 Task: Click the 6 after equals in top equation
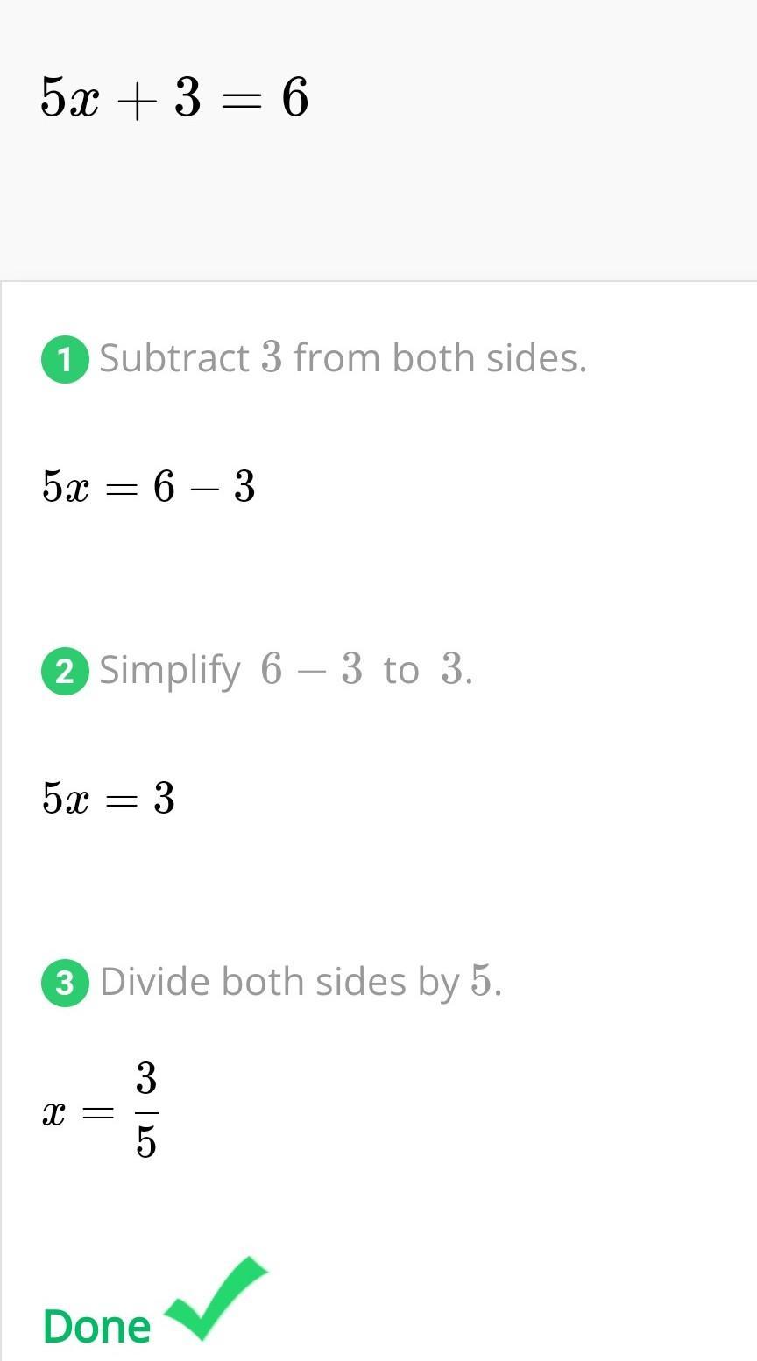[295, 97]
